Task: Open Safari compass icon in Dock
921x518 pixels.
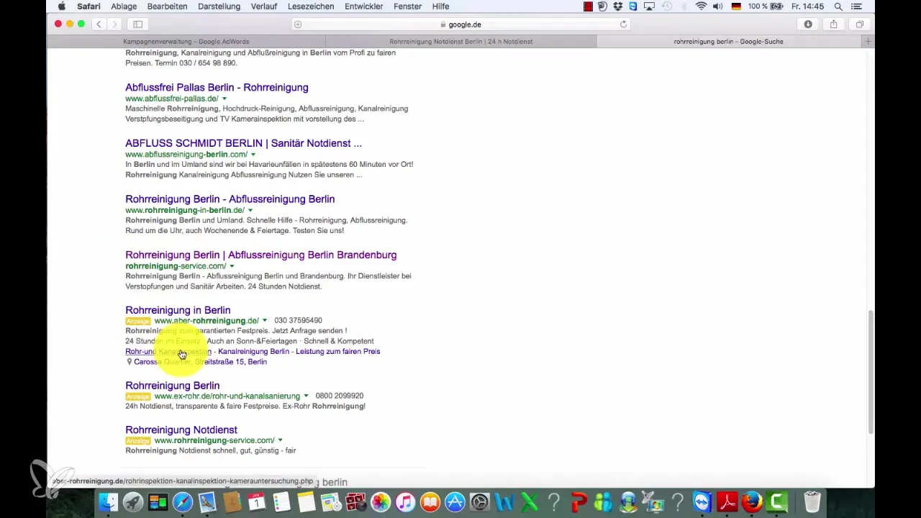Action: [x=182, y=501]
